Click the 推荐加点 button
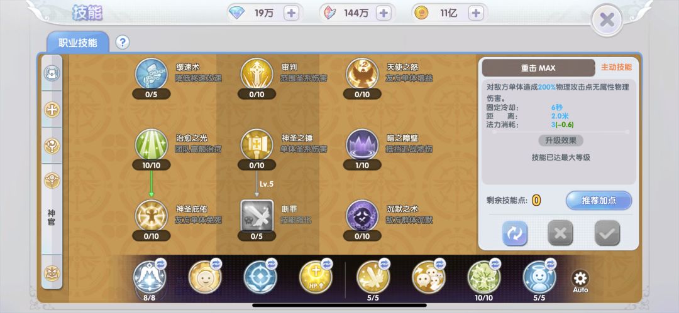Image resolution: width=679 pixels, height=313 pixels. 599,201
